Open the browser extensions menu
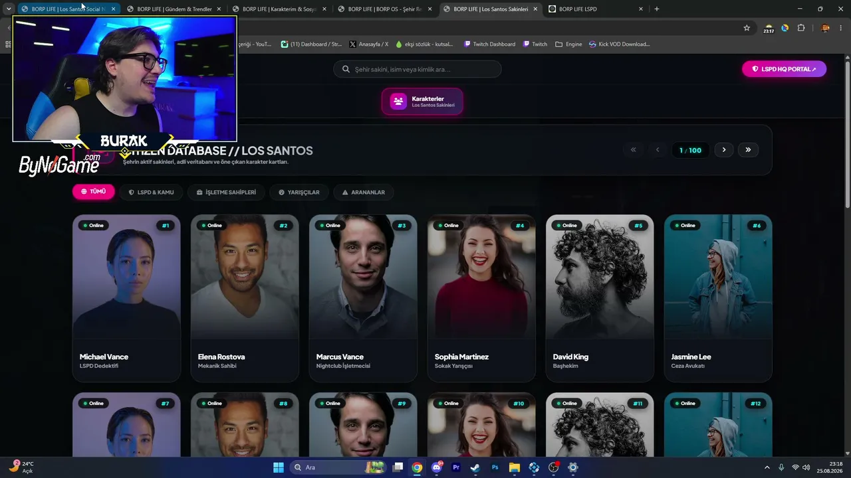The width and height of the screenshot is (851, 478). [x=801, y=28]
